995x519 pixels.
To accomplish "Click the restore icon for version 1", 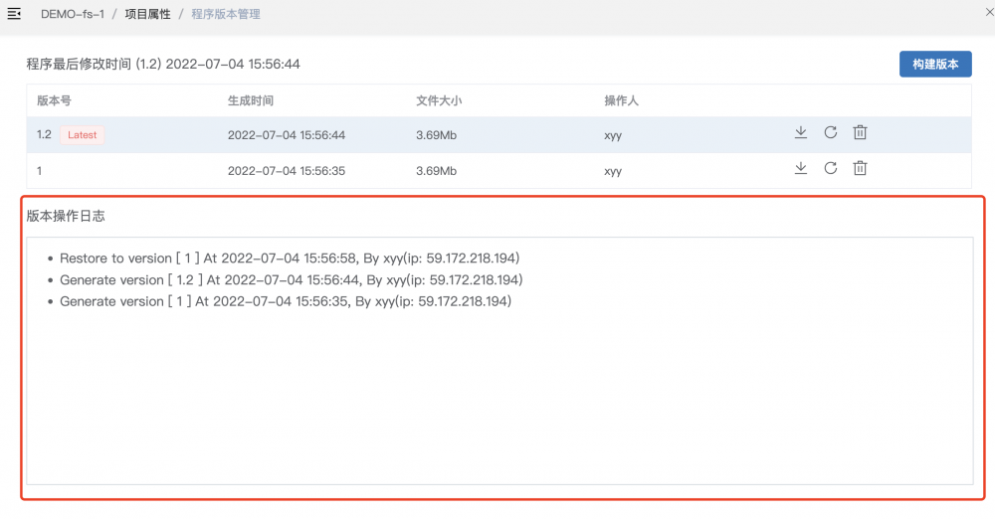I will click(x=830, y=169).
